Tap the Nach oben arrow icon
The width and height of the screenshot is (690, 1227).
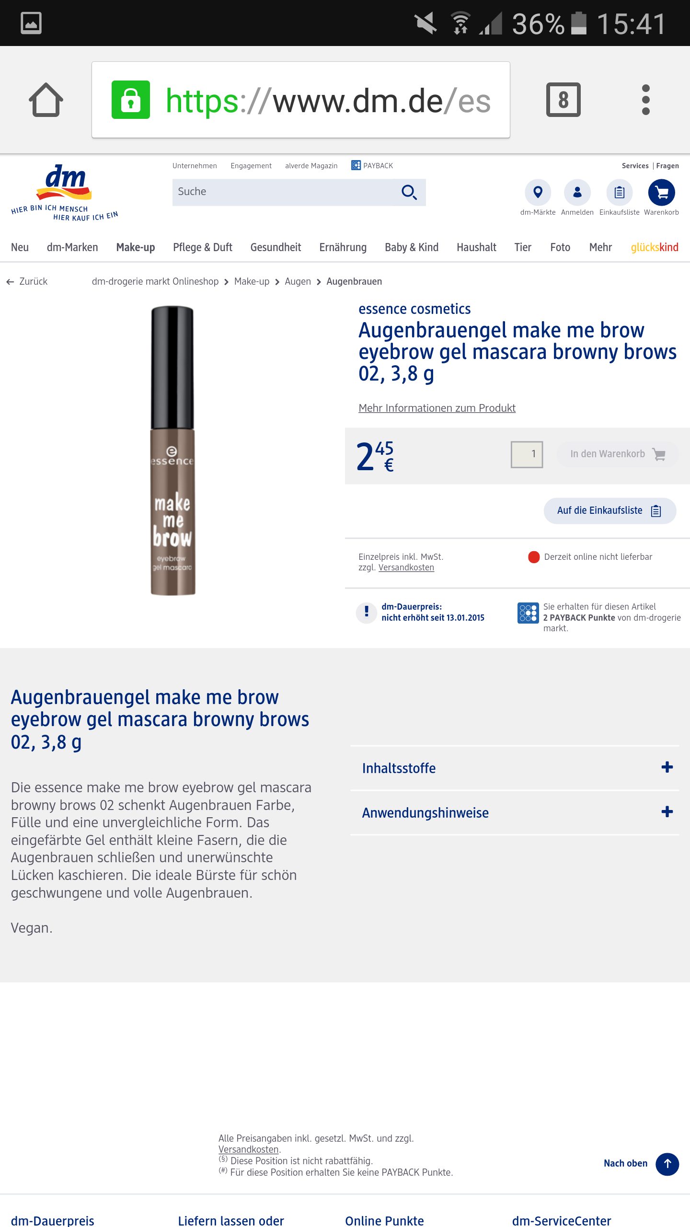(x=667, y=1164)
